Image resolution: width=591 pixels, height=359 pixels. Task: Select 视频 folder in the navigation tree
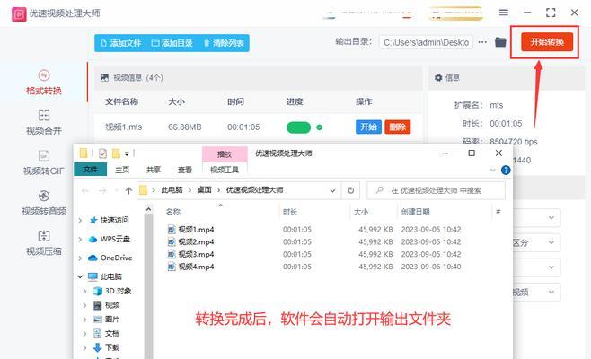107,305
